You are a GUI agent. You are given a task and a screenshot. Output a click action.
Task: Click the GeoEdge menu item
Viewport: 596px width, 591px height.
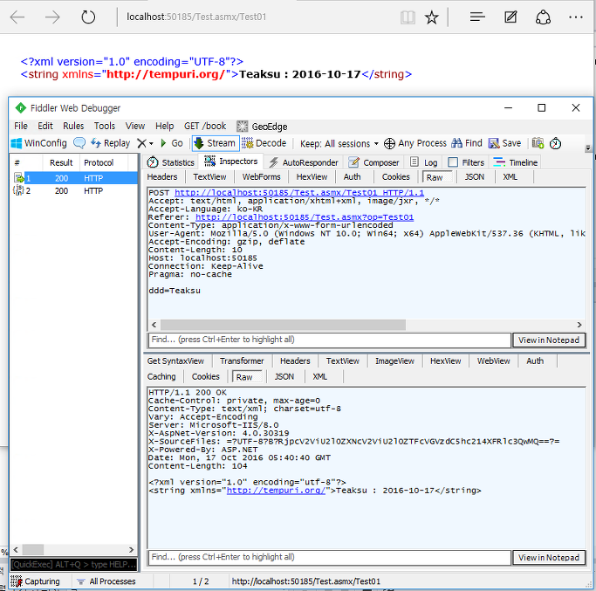click(262, 127)
